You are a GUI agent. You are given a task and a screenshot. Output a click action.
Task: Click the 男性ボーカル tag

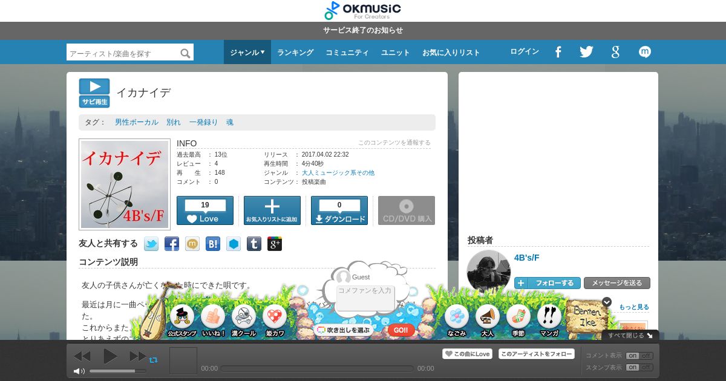click(x=137, y=122)
